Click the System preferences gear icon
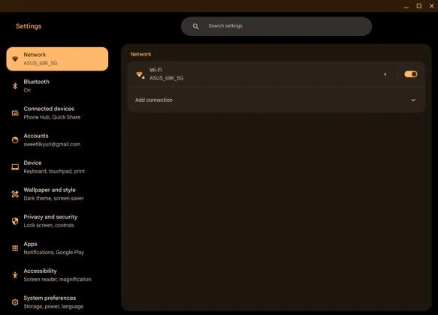The width and height of the screenshot is (438, 315). [15, 302]
